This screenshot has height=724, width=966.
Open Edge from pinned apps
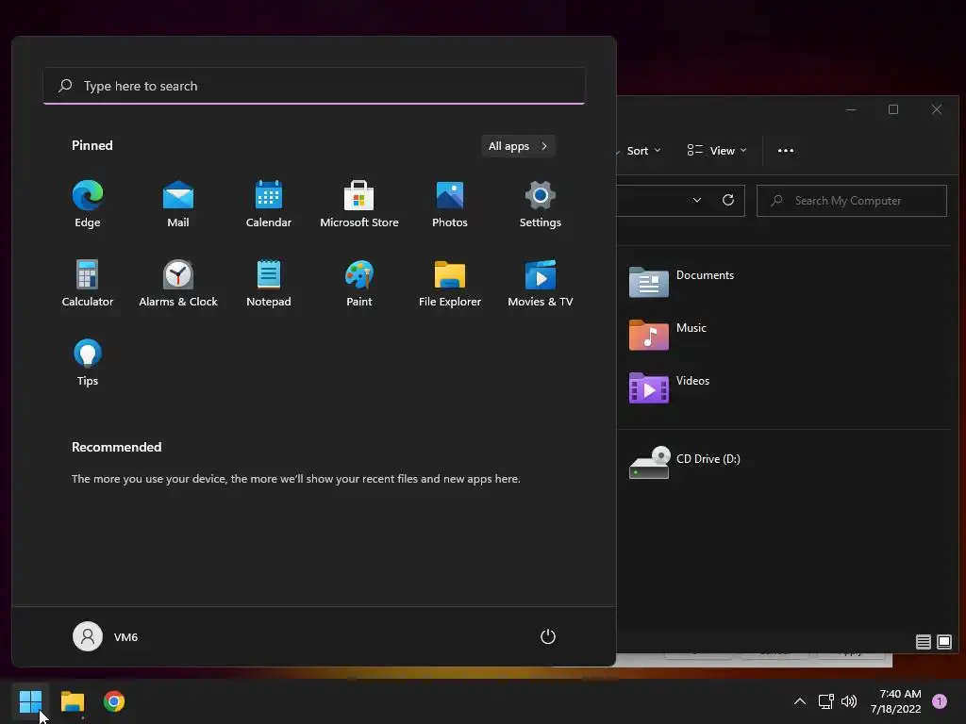pos(88,205)
